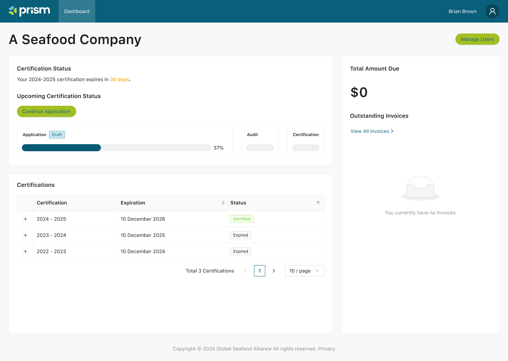Open the 10 / page size dropdown
The image size is (508, 361).
click(304, 271)
